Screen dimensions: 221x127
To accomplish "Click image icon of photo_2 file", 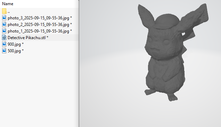I will (4, 25).
